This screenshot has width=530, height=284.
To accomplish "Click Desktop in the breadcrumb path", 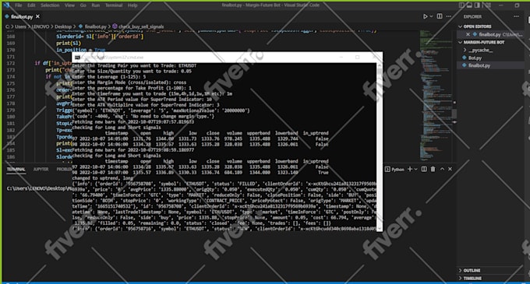I will tap(63, 26).
